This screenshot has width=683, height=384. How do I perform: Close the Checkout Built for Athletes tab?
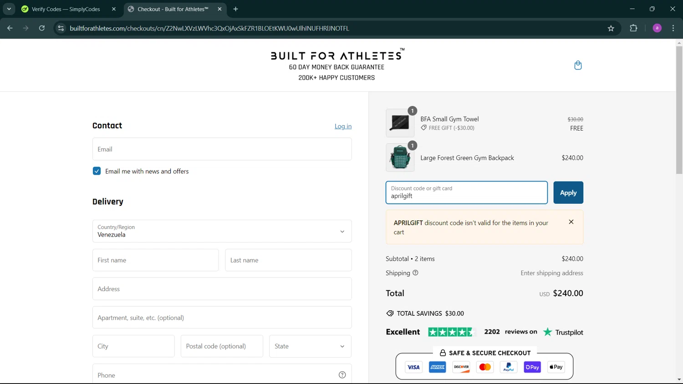219,9
